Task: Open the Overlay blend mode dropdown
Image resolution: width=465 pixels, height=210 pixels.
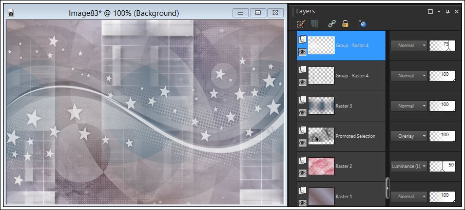Action: click(409, 136)
